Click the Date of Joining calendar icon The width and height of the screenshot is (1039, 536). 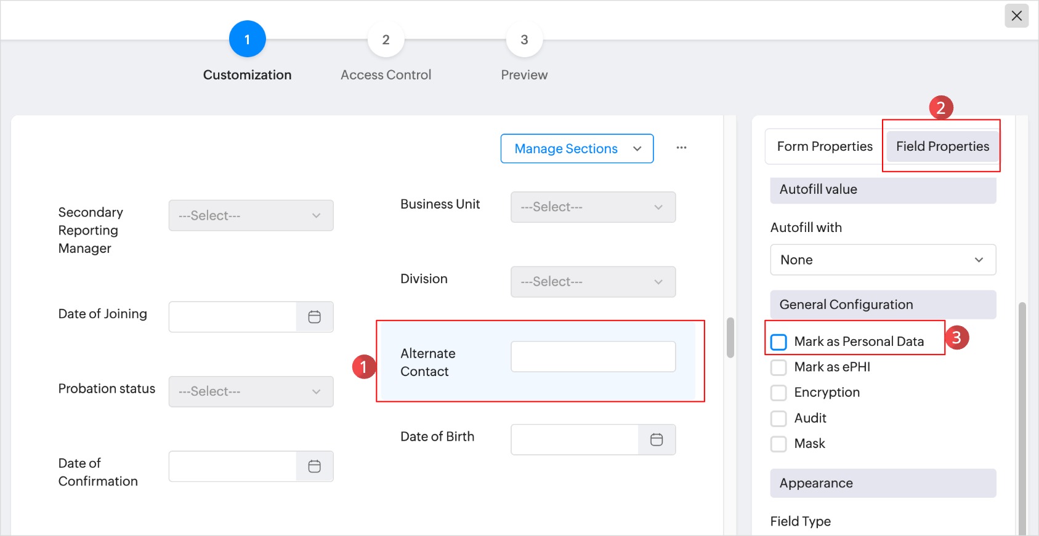314,317
